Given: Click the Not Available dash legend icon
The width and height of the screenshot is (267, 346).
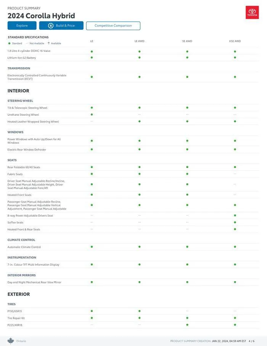Looking at the screenshot, I should [27, 44].
